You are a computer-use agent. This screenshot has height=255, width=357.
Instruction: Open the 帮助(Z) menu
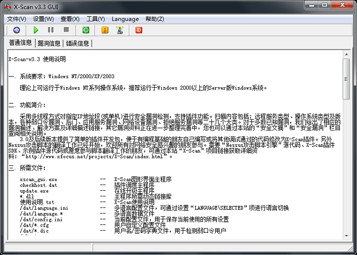click(x=155, y=19)
